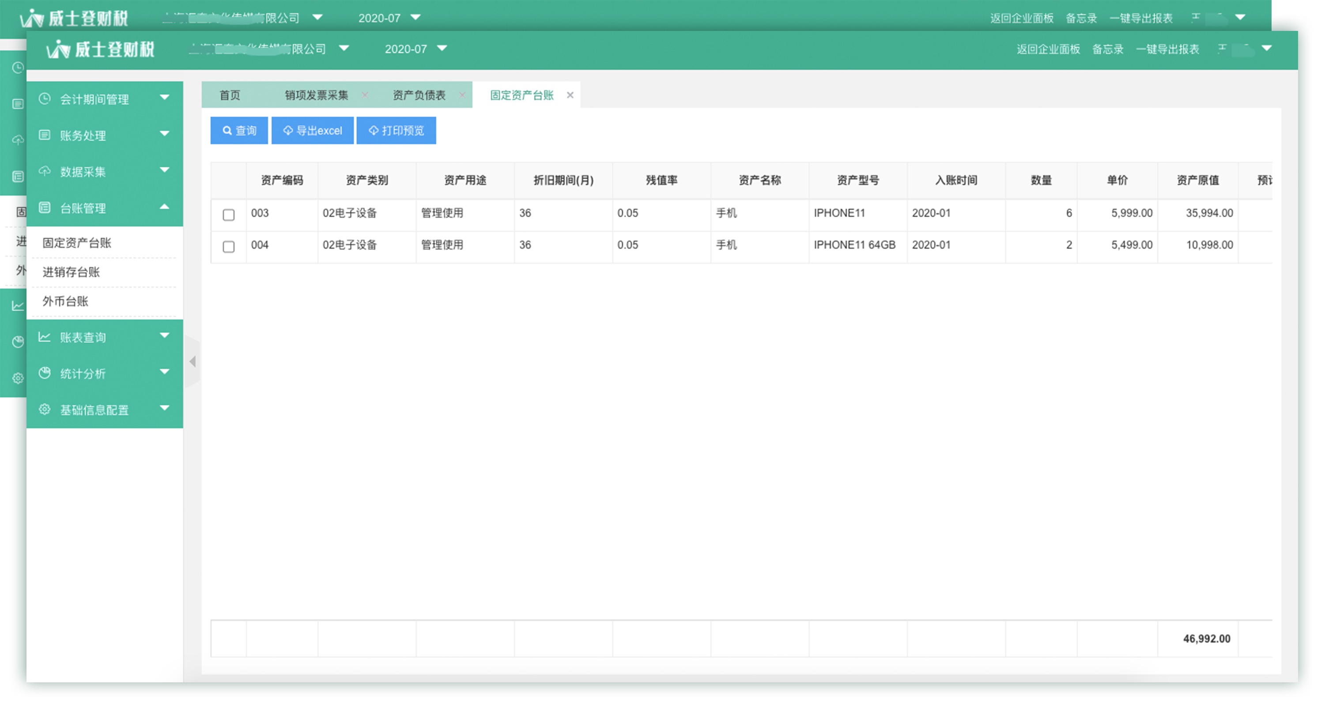Viewport: 1329px width, 715px height.
Task: Open the 2020-07 period dropdown in back window
Action: pos(415,17)
